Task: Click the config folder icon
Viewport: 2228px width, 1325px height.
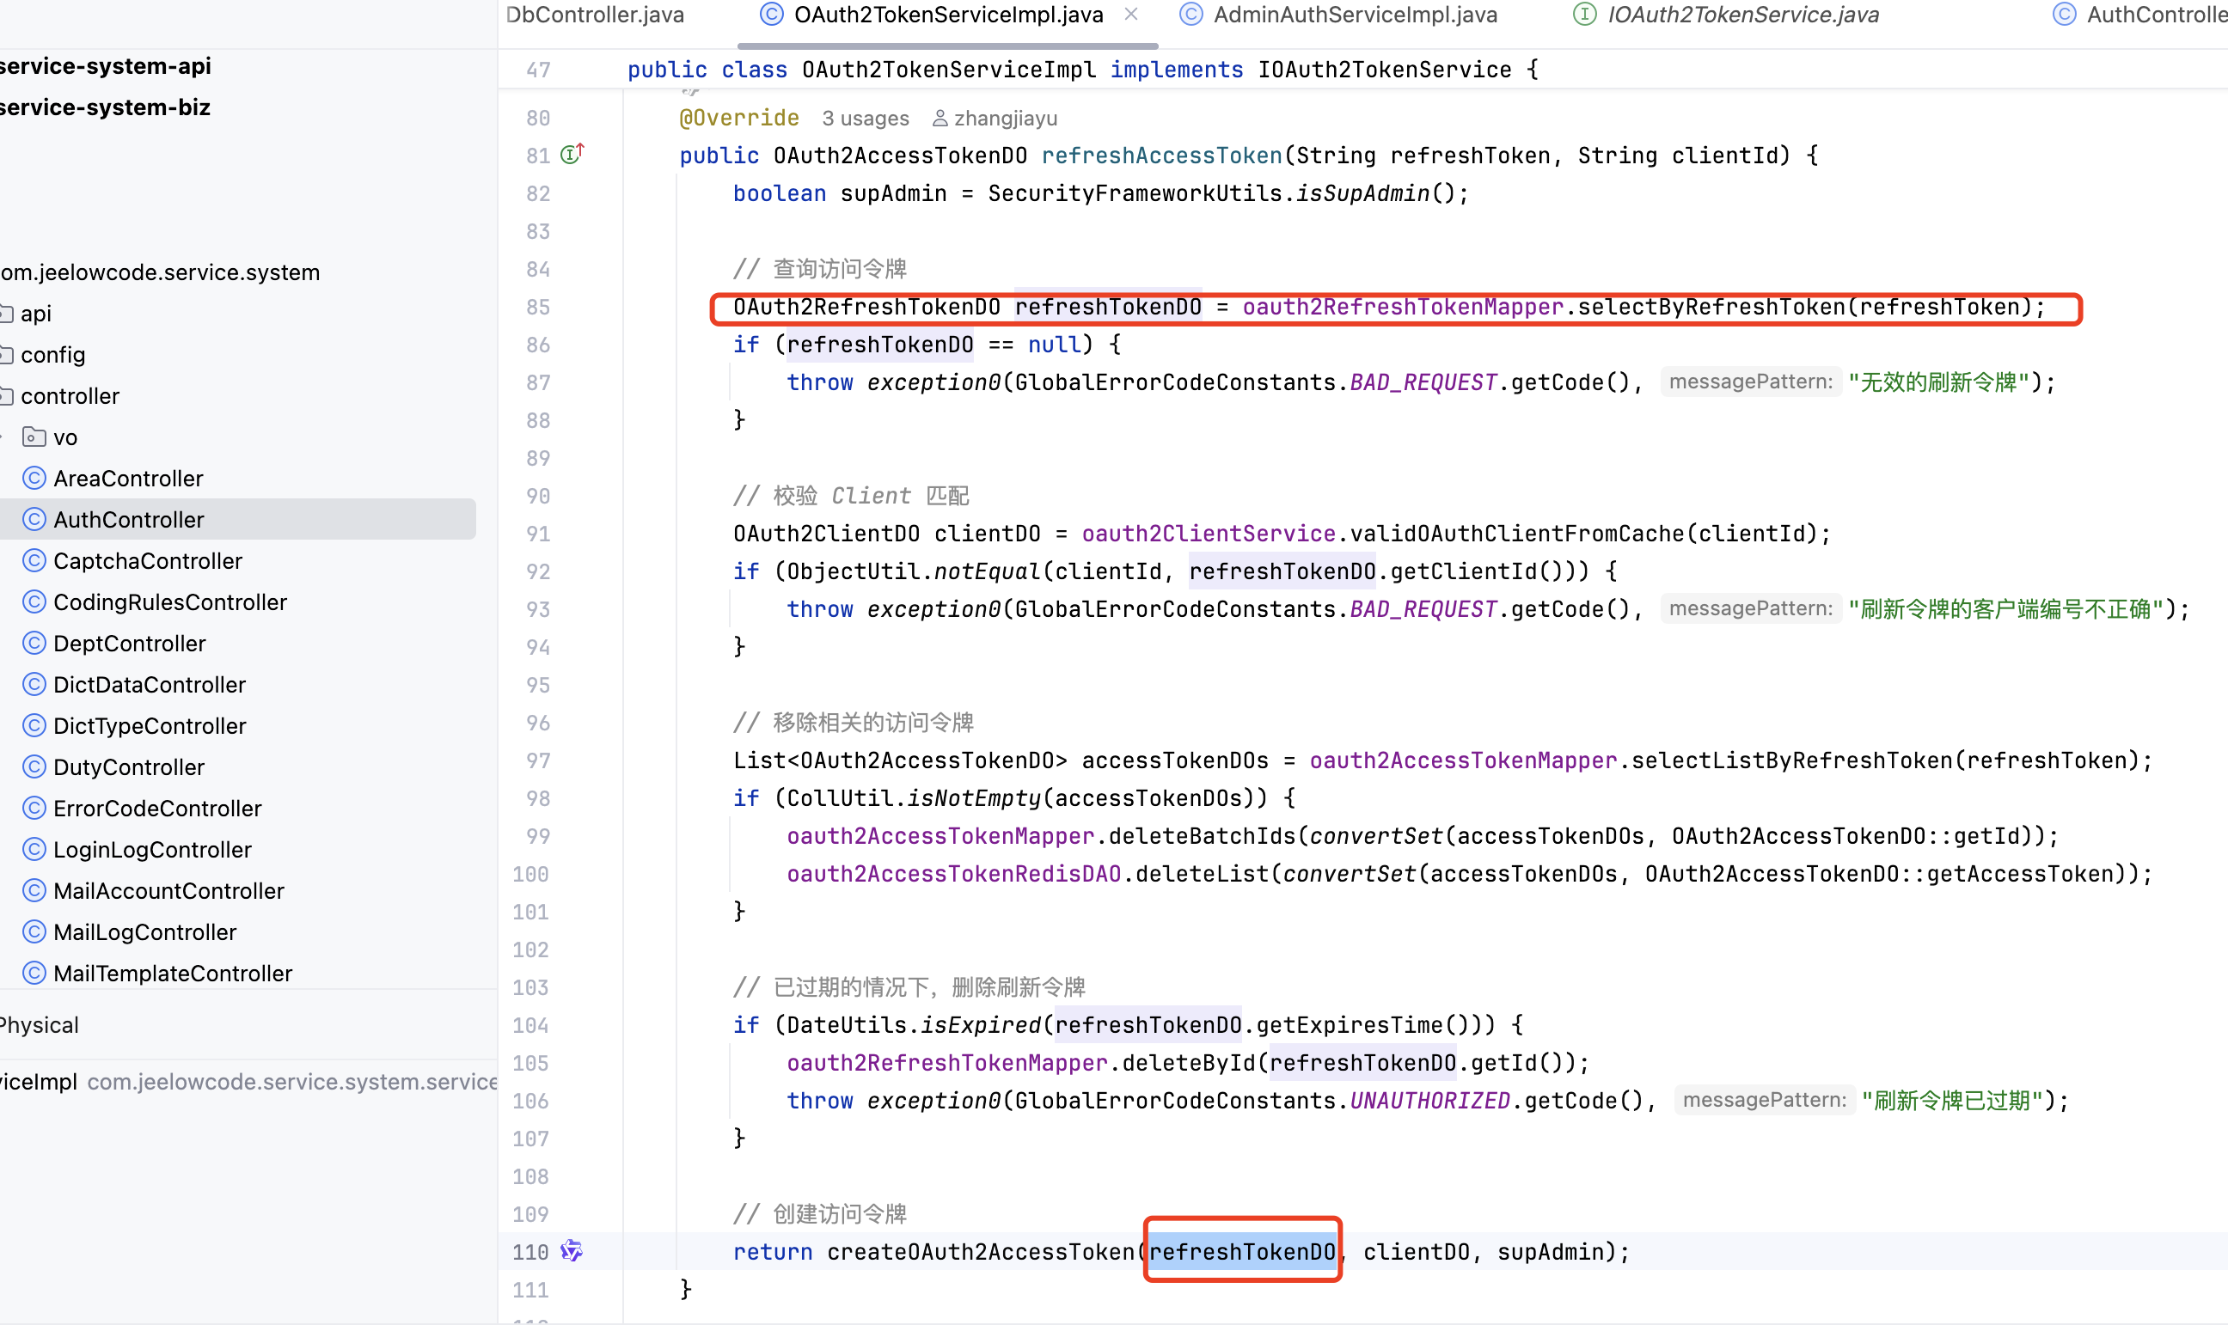Action: coord(5,355)
